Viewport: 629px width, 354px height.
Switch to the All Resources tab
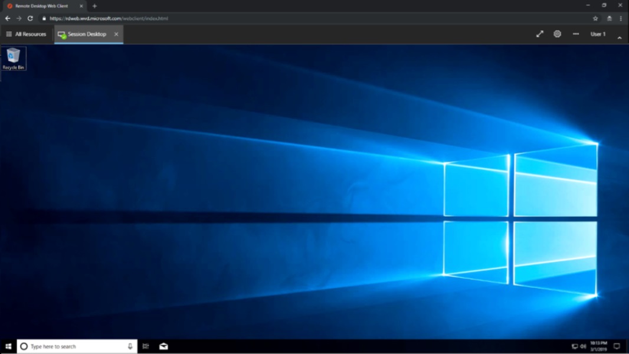(x=26, y=34)
